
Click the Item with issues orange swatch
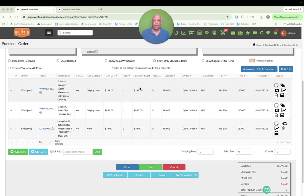[x=252, y=60]
